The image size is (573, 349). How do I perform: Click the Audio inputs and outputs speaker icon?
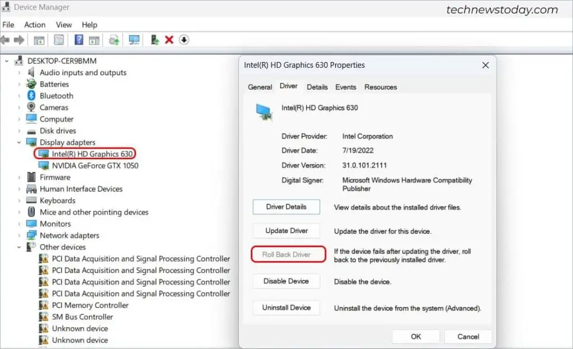[31, 72]
